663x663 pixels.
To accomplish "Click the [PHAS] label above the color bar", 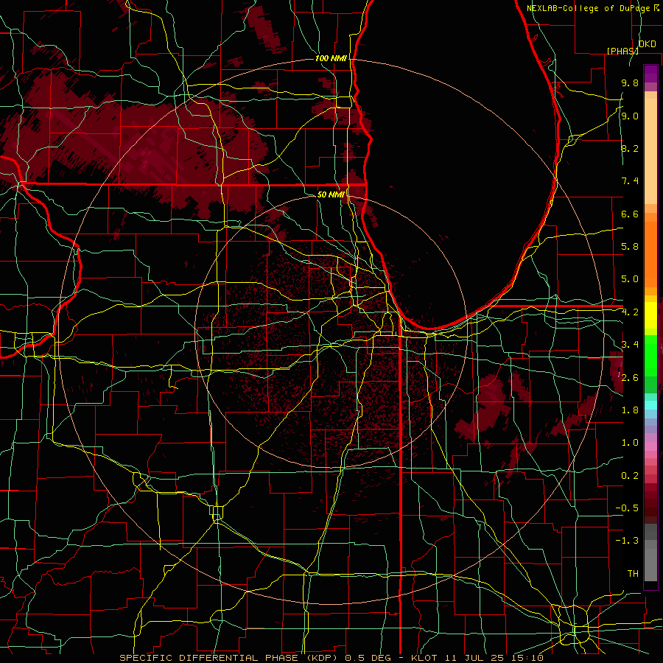I will point(622,51).
